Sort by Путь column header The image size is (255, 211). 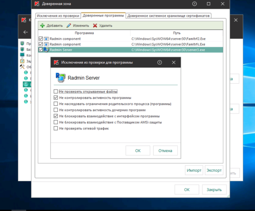pos(177,33)
